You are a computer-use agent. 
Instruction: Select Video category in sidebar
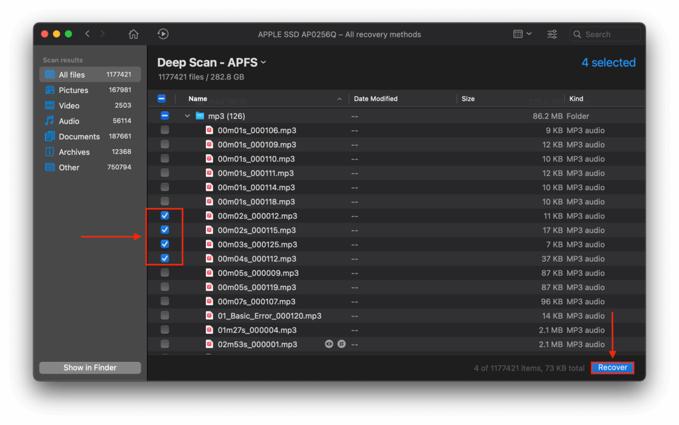90,105
